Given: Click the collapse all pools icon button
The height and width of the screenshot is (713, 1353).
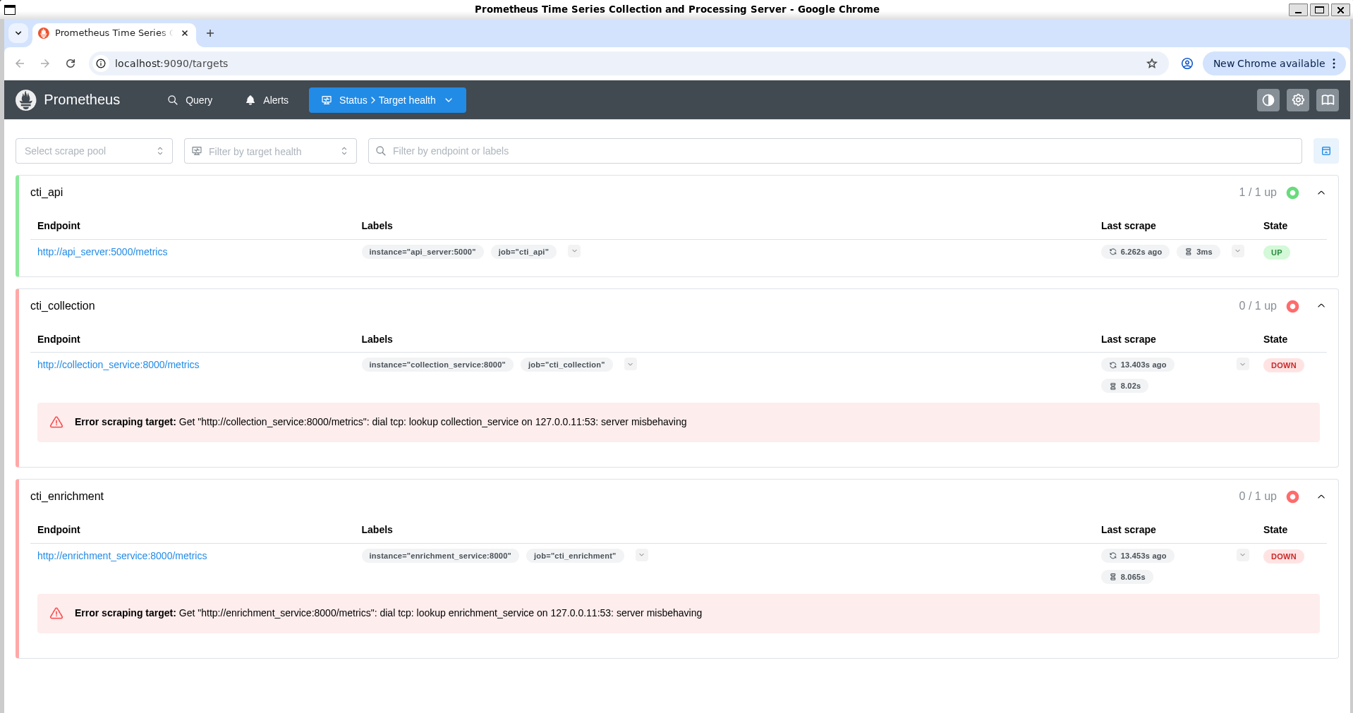Looking at the screenshot, I should [1326, 151].
